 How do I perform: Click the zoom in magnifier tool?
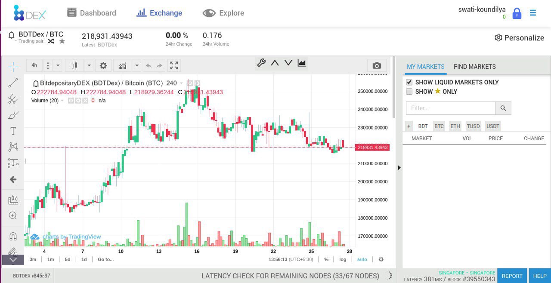click(x=13, y=215)
